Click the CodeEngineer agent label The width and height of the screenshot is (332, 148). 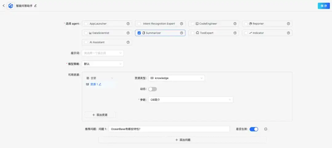[208, 24]
